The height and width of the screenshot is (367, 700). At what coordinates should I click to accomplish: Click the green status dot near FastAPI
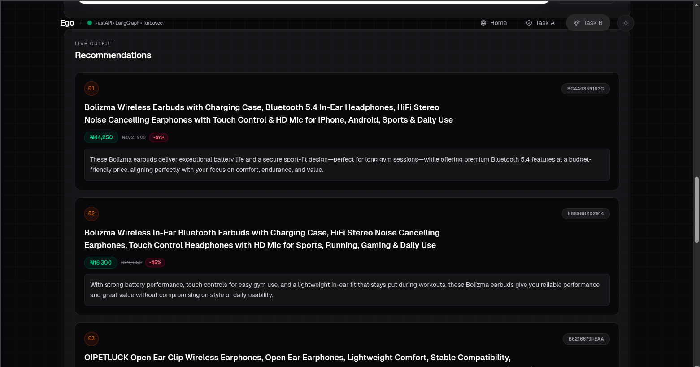click(x=90, y=23)
